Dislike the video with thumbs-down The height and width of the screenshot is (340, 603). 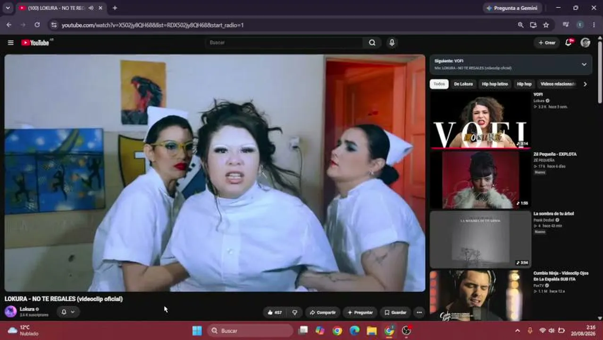pos(295,312)
